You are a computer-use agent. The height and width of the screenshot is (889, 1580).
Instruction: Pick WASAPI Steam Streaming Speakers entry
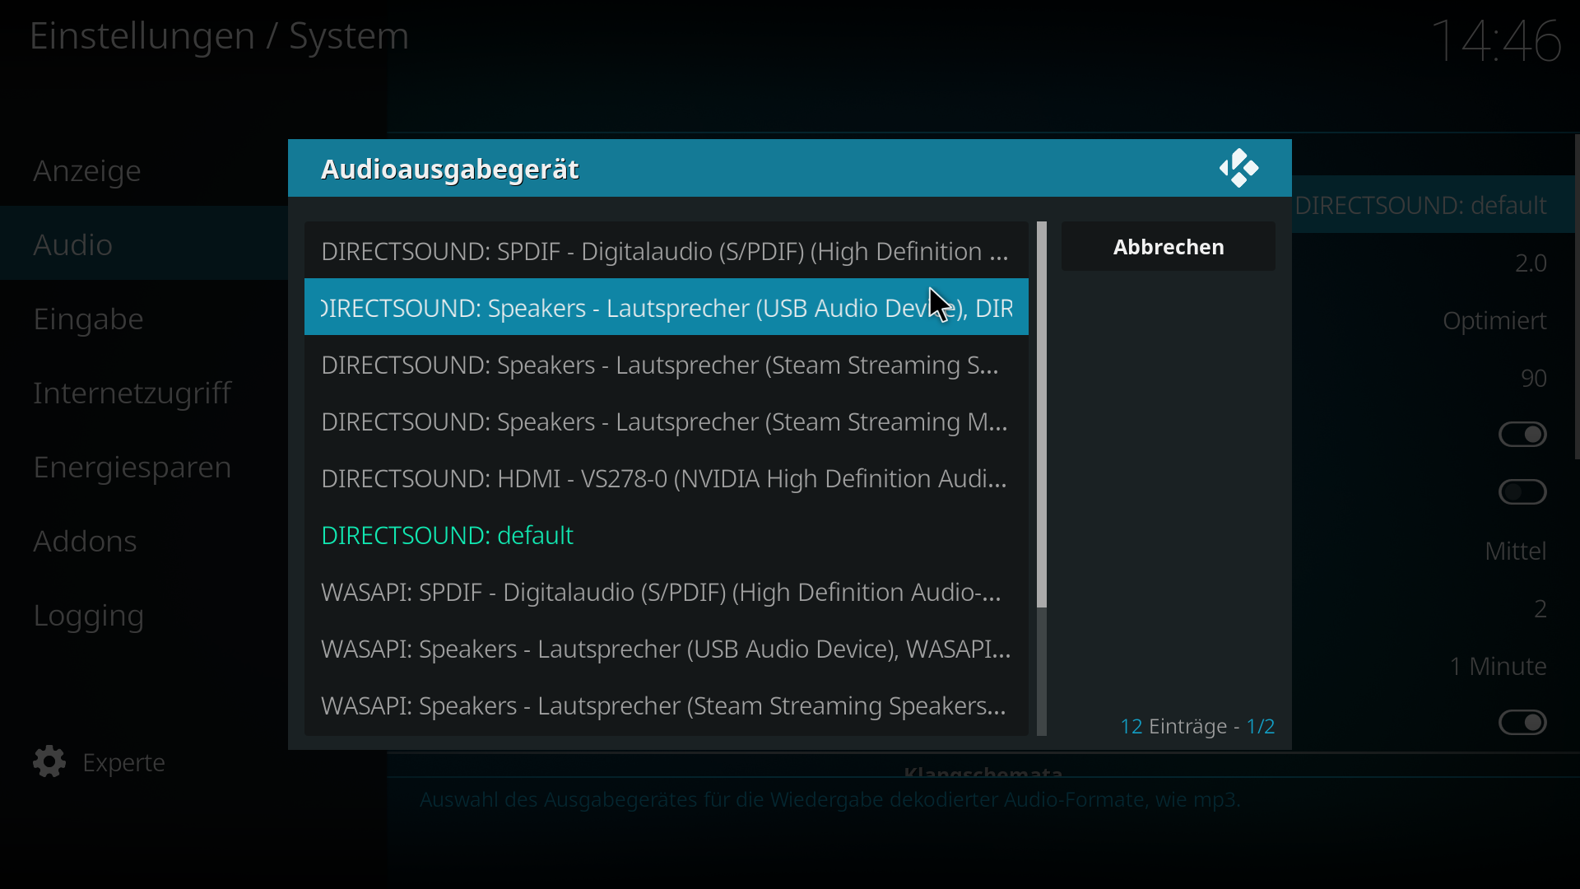point(666,705)
